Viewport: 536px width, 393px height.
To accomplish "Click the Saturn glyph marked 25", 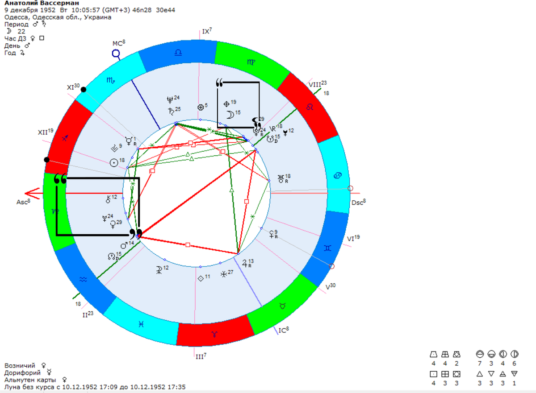I will 171,111.
